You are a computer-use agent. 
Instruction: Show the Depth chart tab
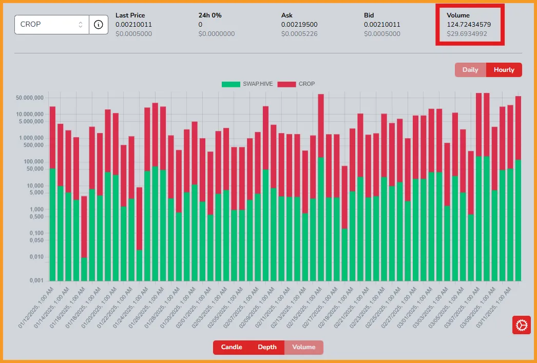tap(267, 347)
